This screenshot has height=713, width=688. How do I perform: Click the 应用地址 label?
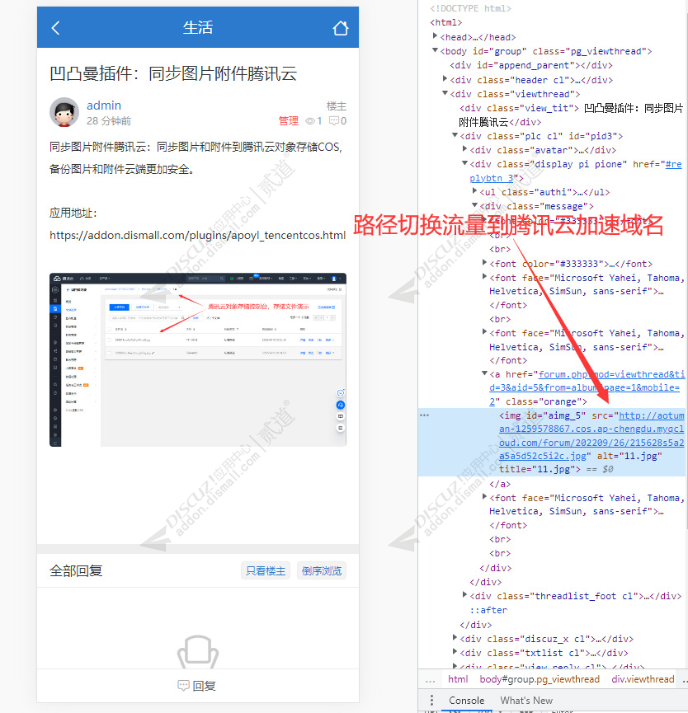tap(73, 213)
